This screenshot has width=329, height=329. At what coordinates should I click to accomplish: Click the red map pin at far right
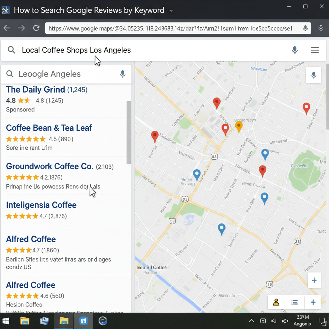click(x=306, y=108)
